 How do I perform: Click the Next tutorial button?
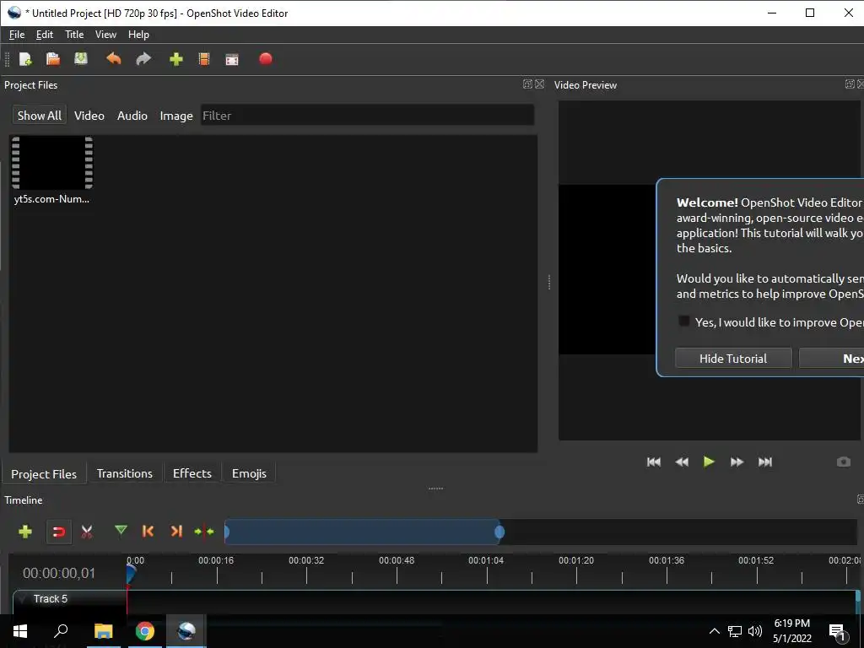click(832, 358)
